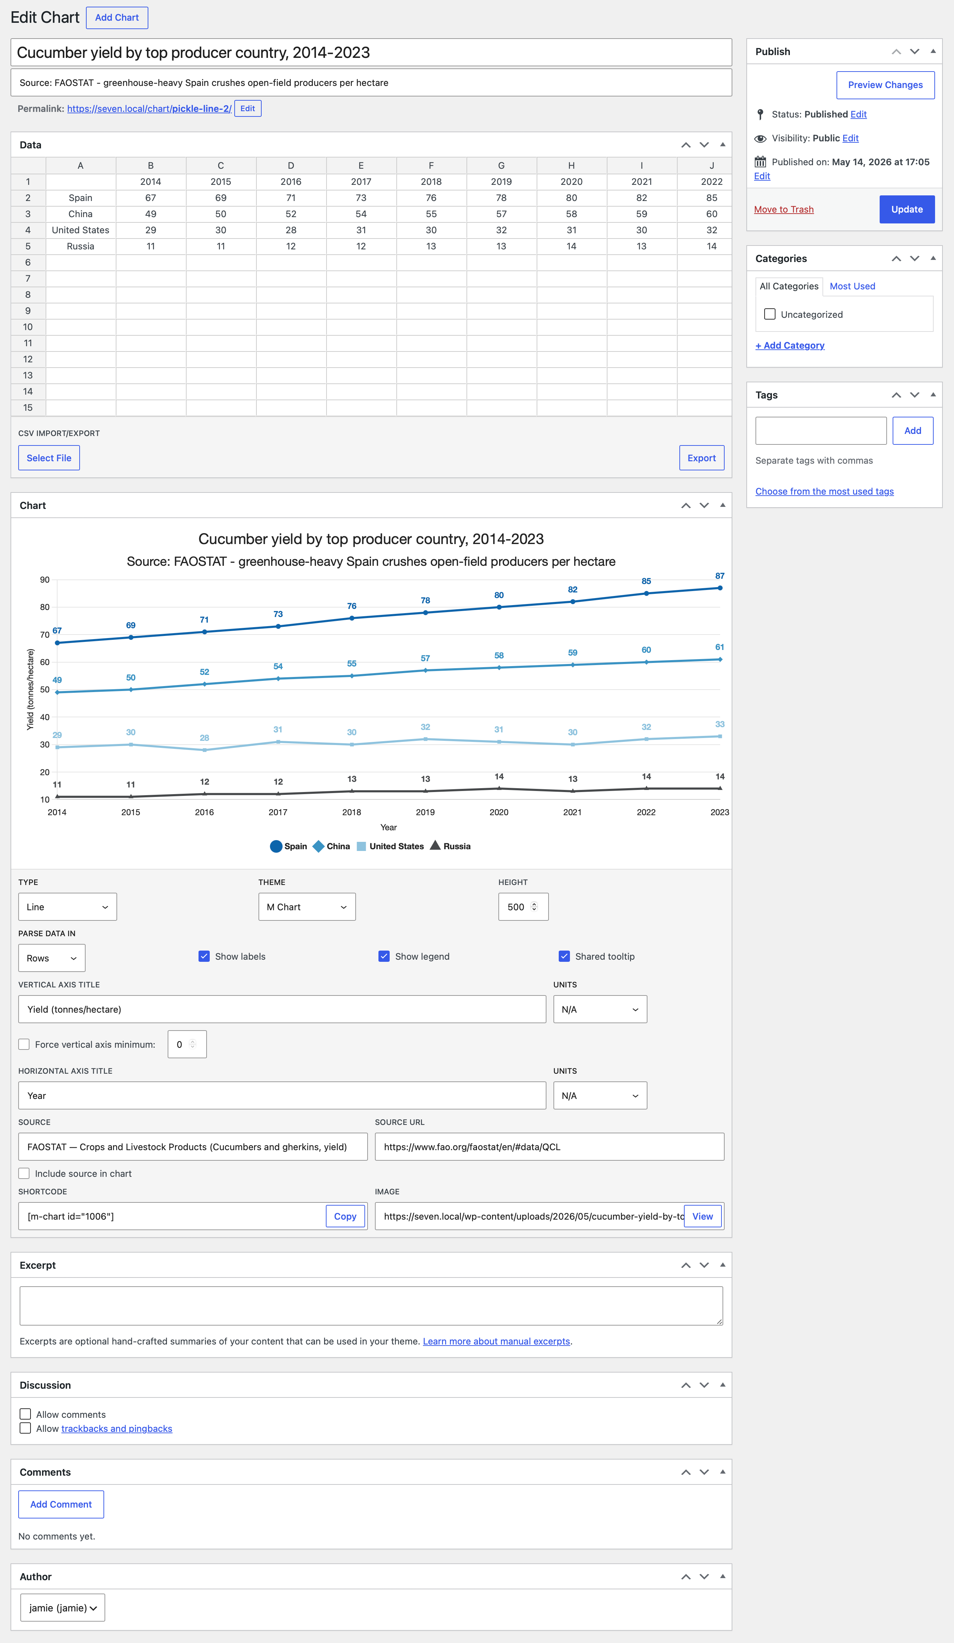
Task: Click the Visibility eye icon
Action: coord(760,138)
